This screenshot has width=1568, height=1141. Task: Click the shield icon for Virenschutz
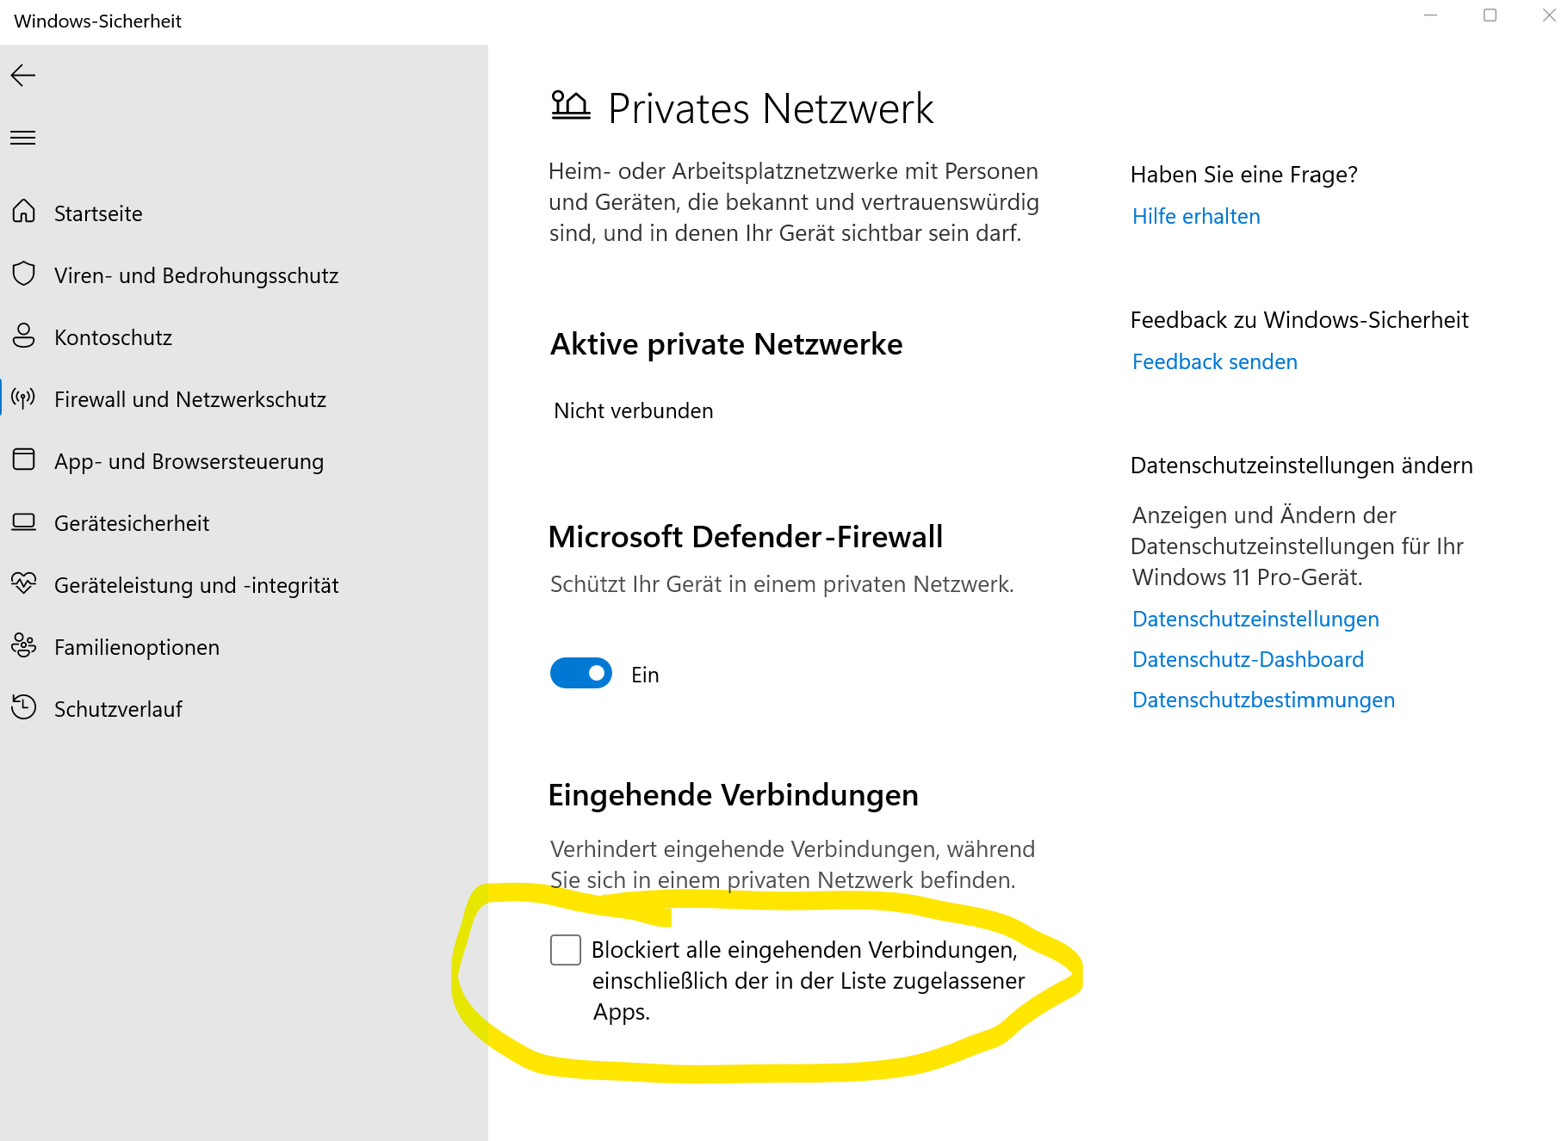[24, 274]
